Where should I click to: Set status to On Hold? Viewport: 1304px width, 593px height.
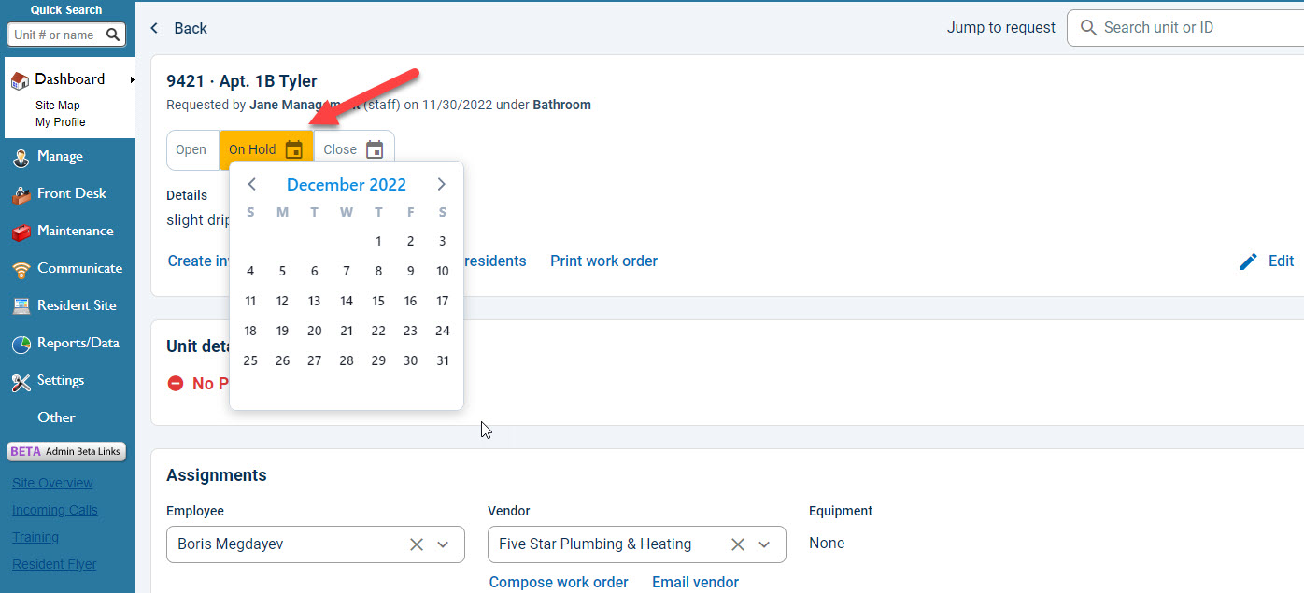click(266, 149)
